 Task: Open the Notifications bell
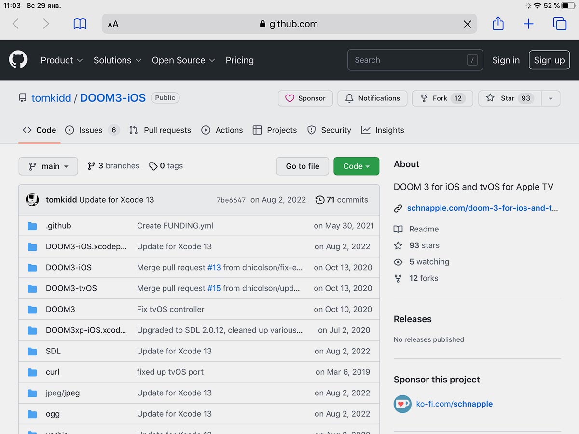coord(372,98)
